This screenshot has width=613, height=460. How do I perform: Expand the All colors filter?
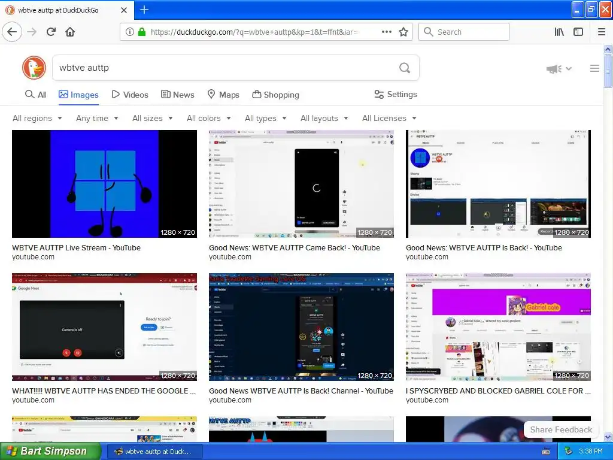click(209, 118)
